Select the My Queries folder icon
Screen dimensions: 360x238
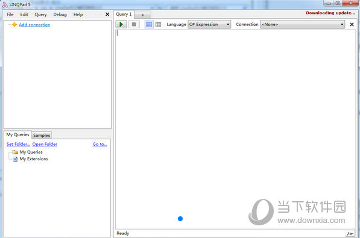pyautogui.click(x=15, y=152)
